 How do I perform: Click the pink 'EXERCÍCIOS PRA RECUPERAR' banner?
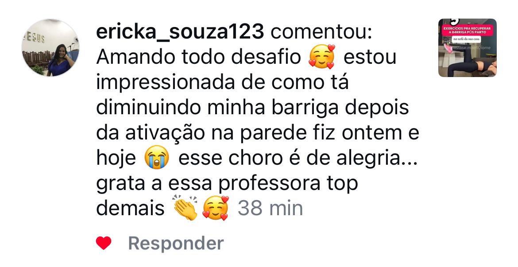coord(467,31)
